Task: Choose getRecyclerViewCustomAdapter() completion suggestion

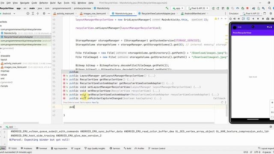Action: pos(144,83)
